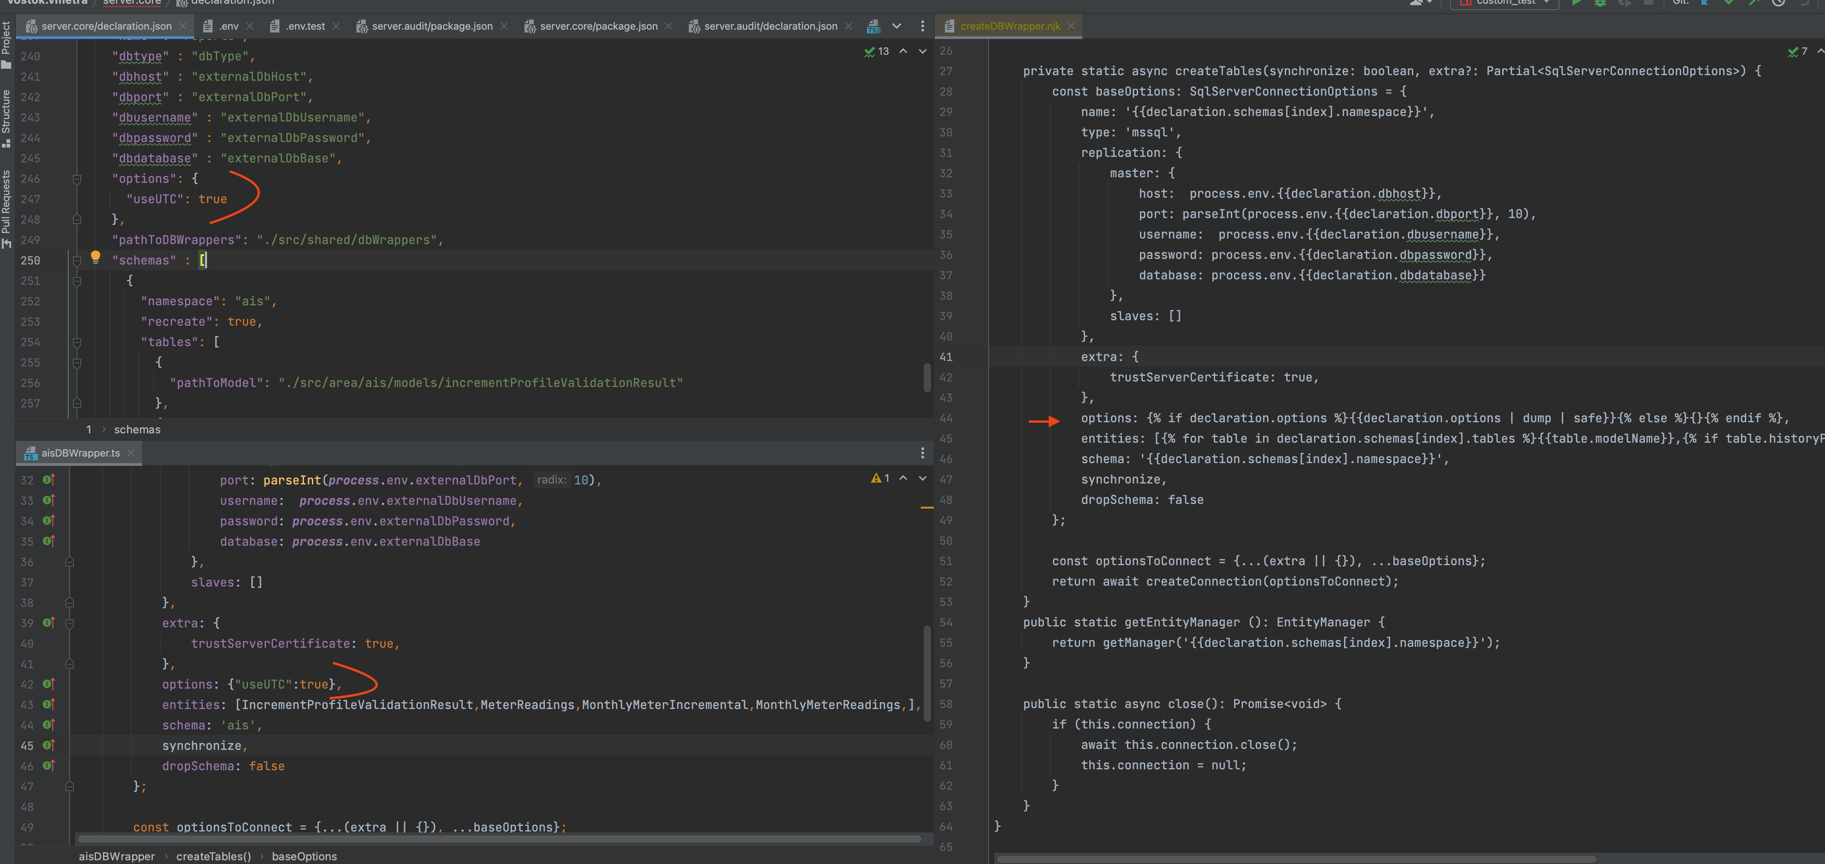Click the "schemas" breadcrumb in declaration.json
1825x864 pixels.
pos(137,429)
